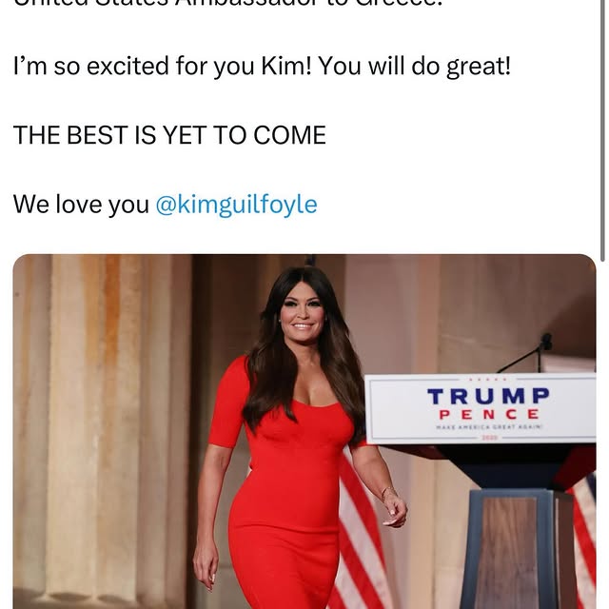Open the @kimguilfoyle mention link
This screenshot has height=609, width=609.
click(236, 205)
